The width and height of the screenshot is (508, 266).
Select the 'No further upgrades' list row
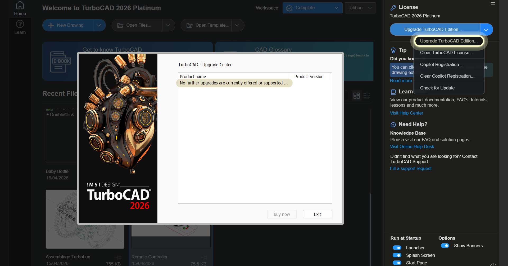click(x=234, y=83)
